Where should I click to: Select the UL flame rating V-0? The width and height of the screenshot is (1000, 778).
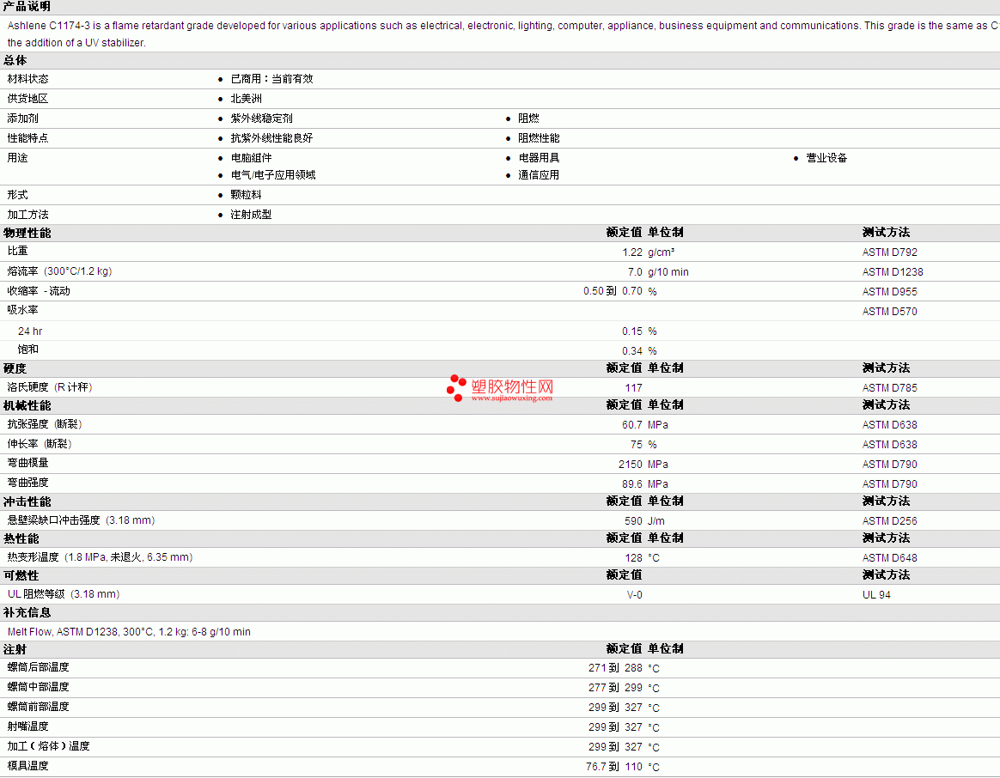[x=635, y=595]
